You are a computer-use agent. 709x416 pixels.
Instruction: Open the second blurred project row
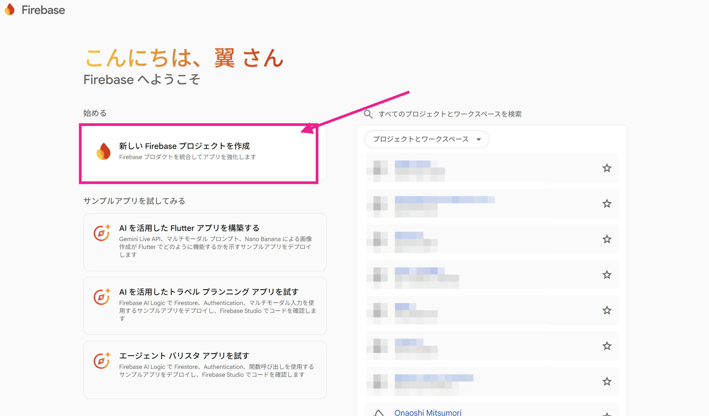(491, 204)
